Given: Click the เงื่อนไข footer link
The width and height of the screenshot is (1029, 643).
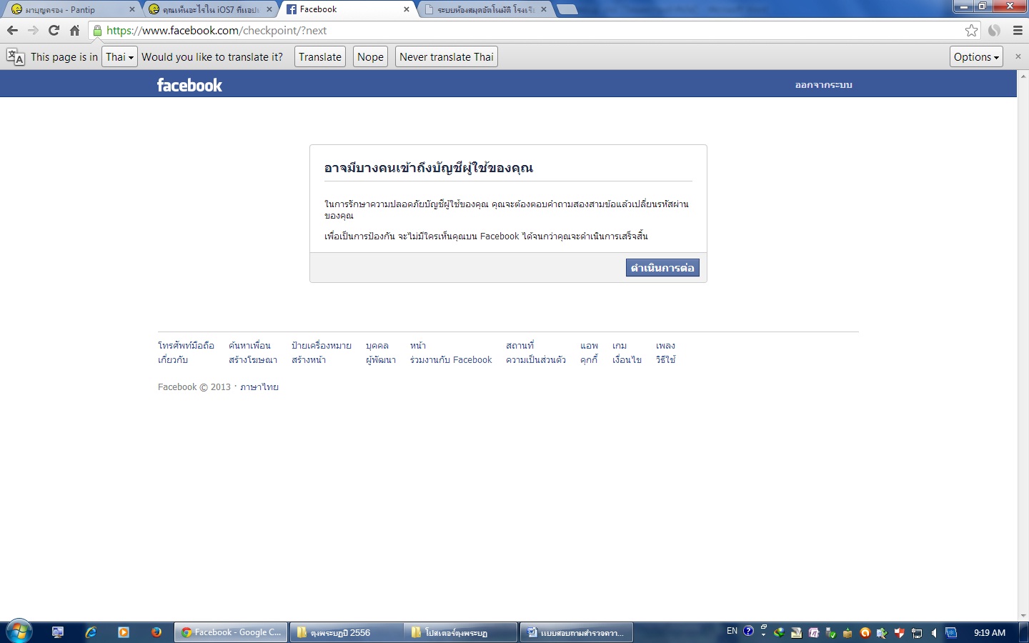Looking at the screenshot, I should point(627,360).
